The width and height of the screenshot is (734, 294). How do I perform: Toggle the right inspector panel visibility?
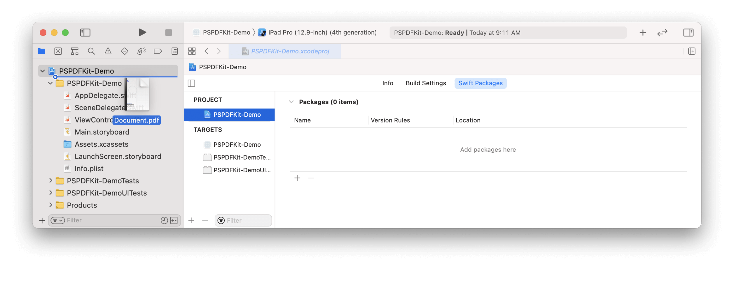[x=688, y=32]
